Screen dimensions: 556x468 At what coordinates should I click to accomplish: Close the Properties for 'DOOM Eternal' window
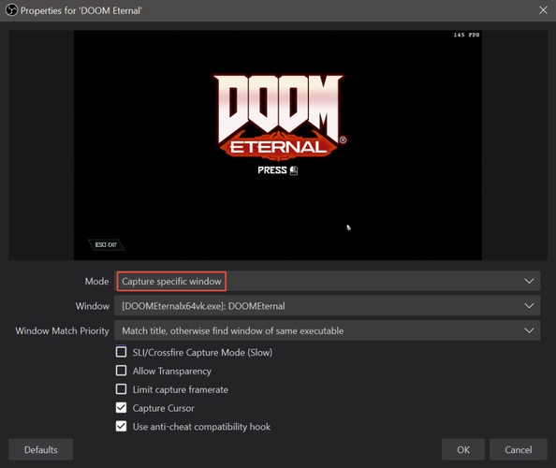(x=543, y=10)
